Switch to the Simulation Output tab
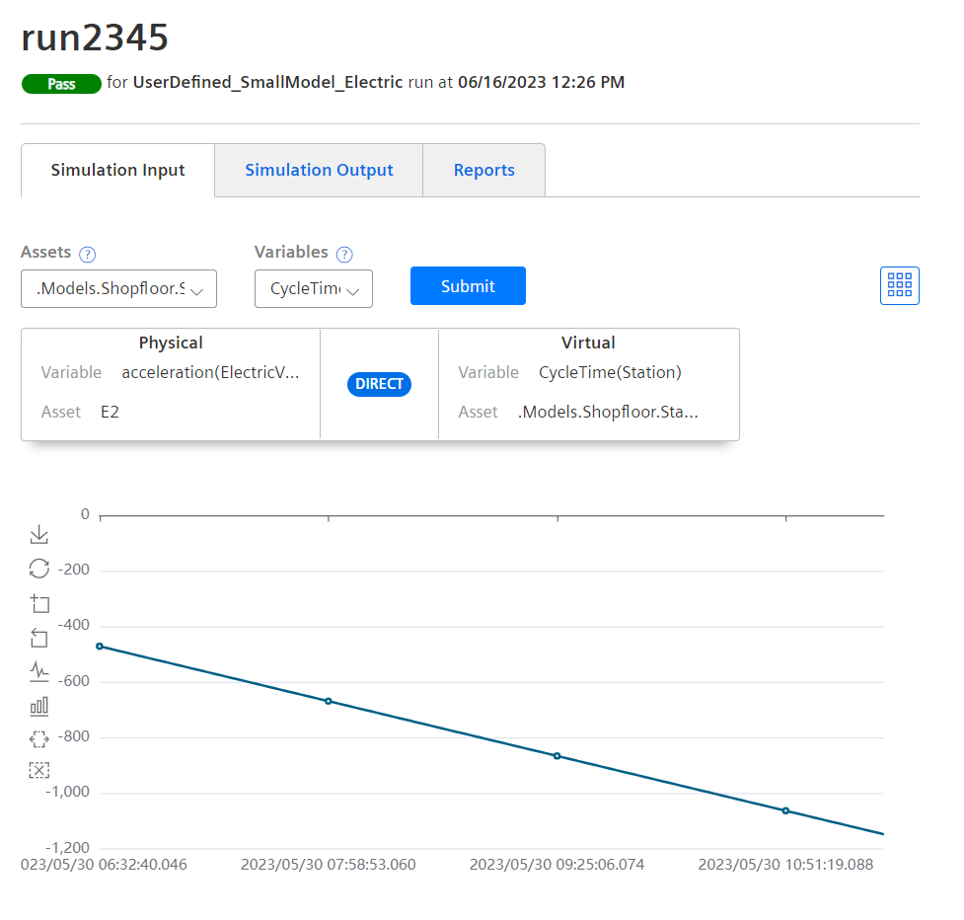 (319, 171)
